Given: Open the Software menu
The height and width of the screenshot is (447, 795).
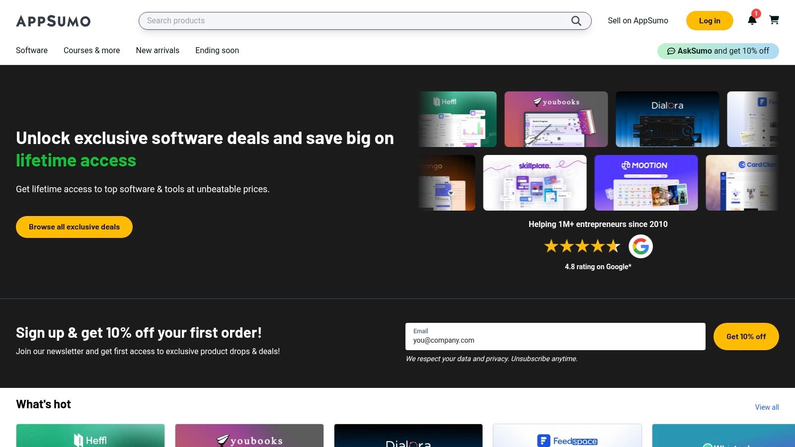Looking at the screenshot, I should (x=32, y=50).
